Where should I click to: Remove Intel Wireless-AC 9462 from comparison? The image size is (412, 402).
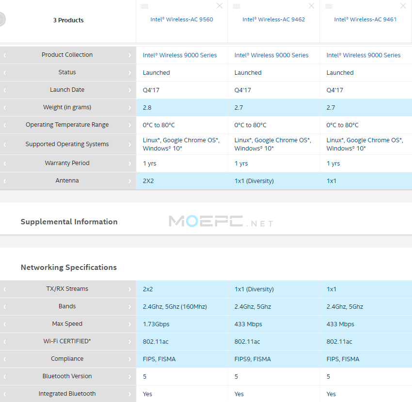[x=311, y=6]
